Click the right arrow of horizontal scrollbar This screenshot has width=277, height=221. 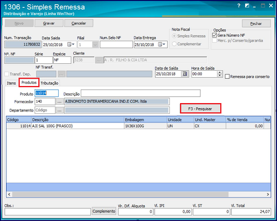click(x=268, y=194)
